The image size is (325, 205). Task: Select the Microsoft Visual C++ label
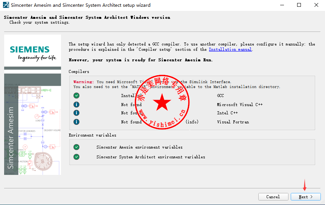(x=240, y=105)
